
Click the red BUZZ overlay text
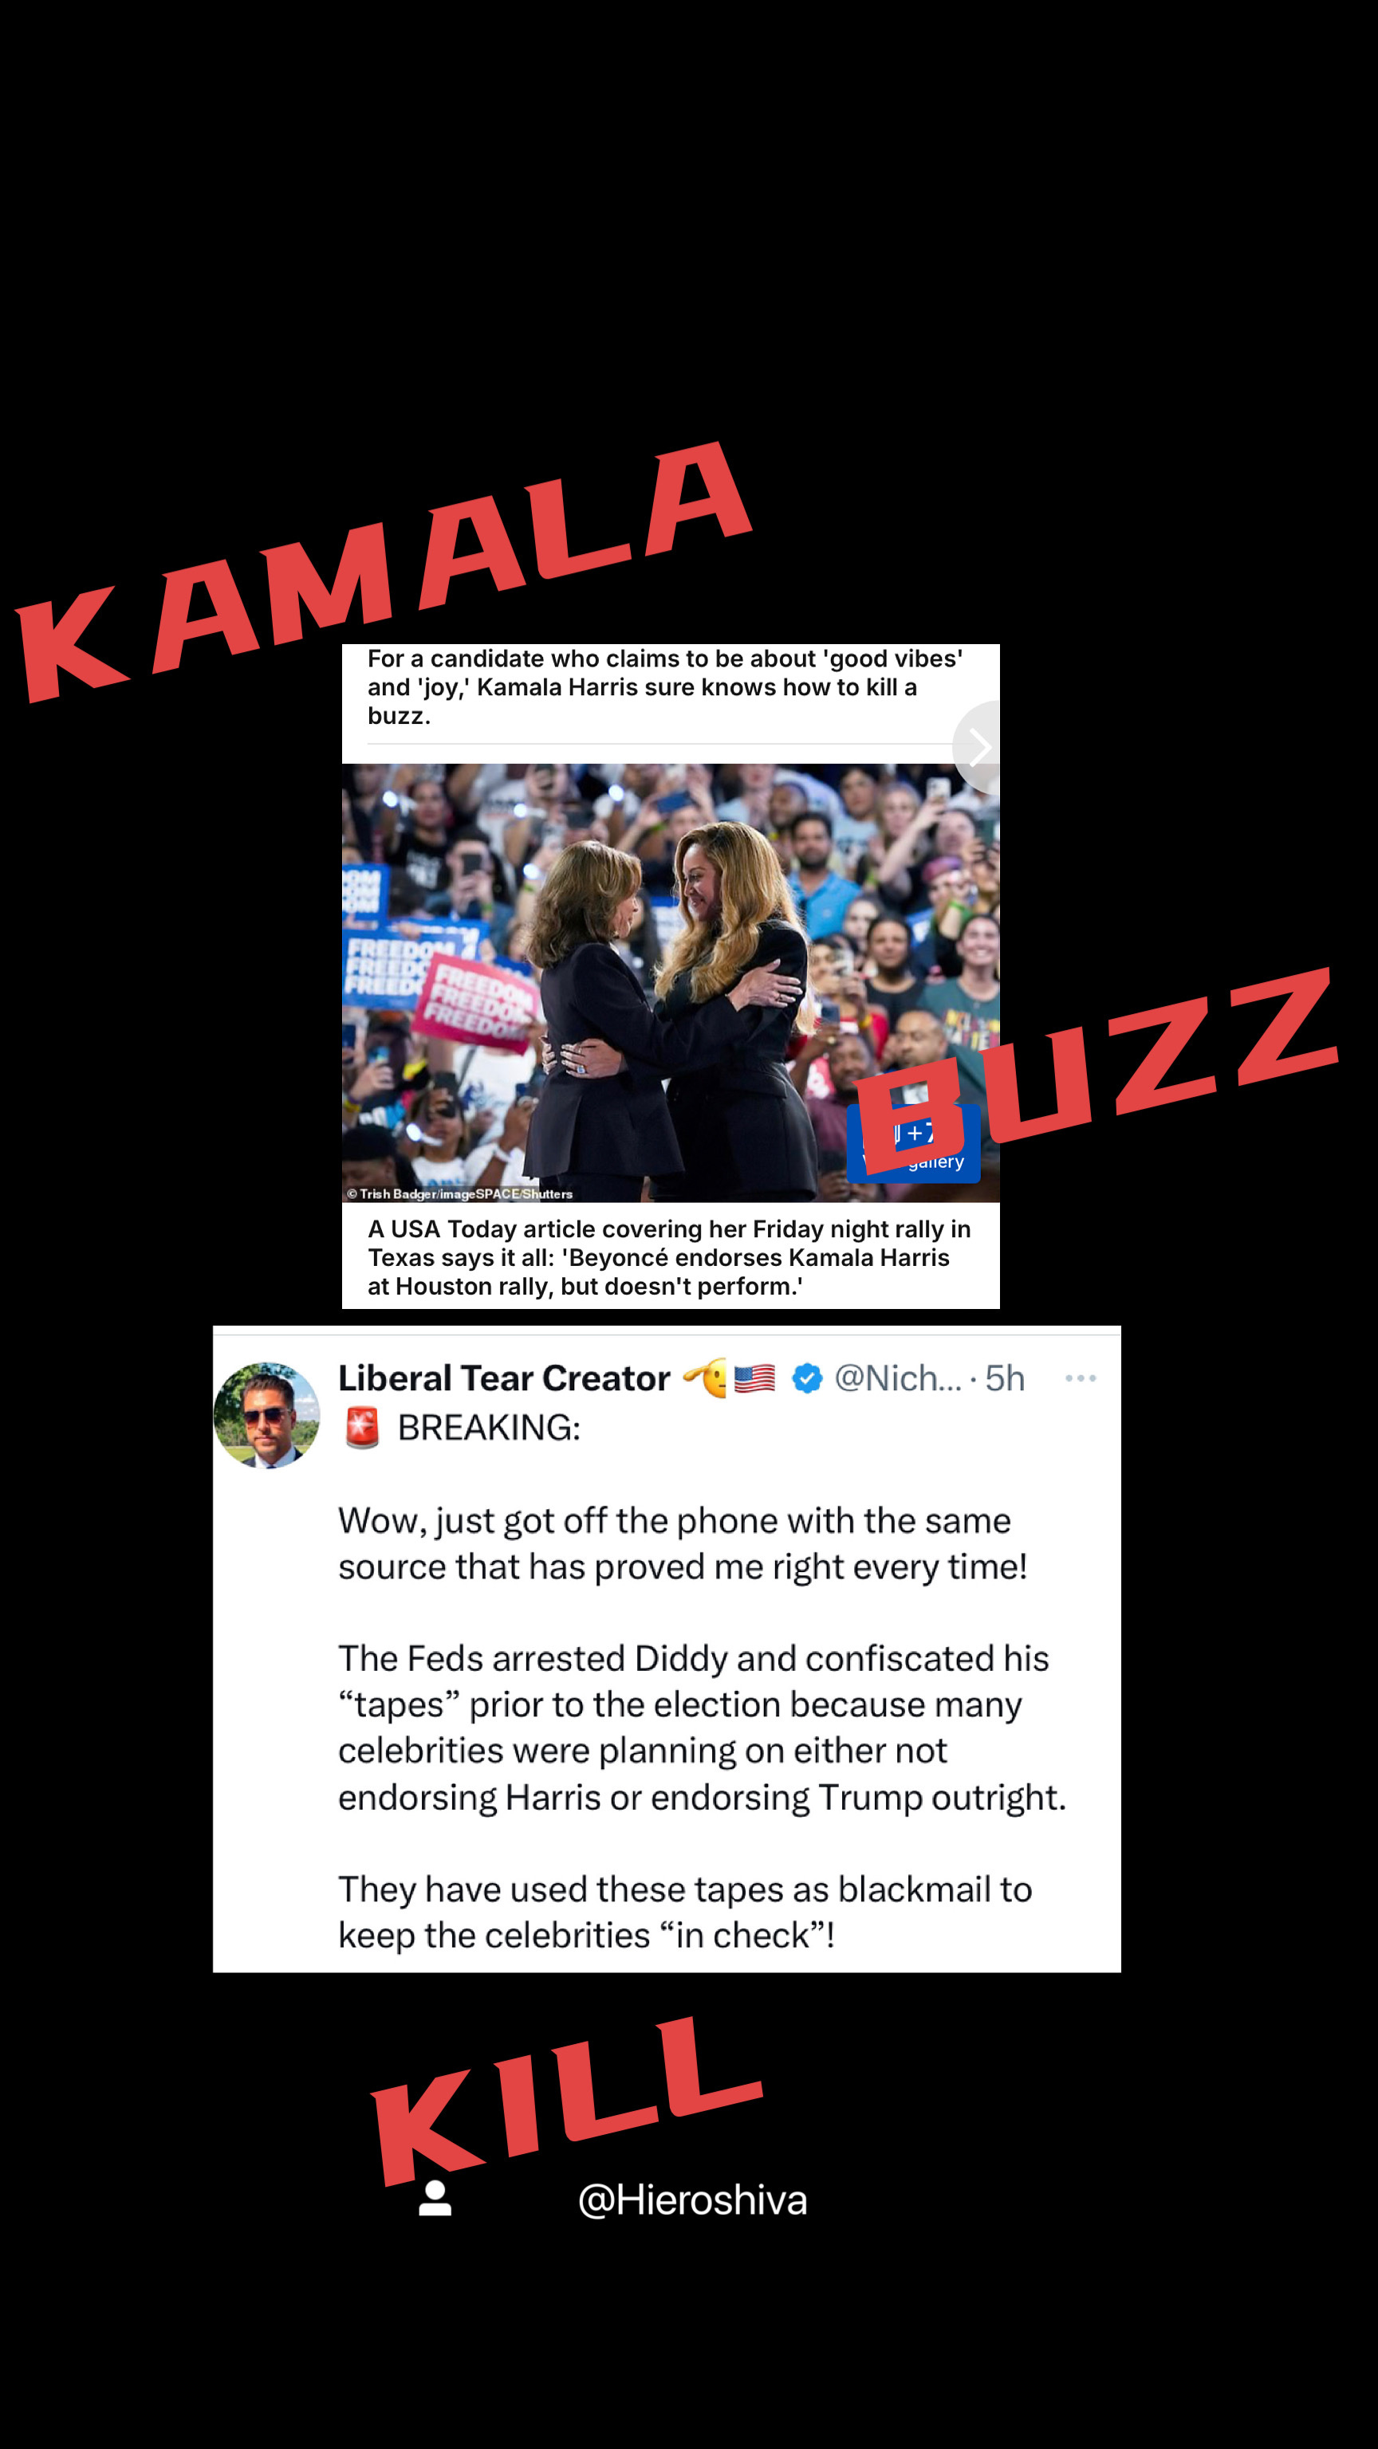[x=1096, y=1068]
